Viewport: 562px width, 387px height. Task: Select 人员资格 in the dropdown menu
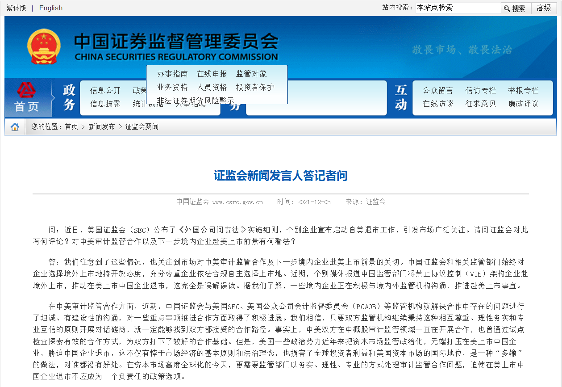212,87
